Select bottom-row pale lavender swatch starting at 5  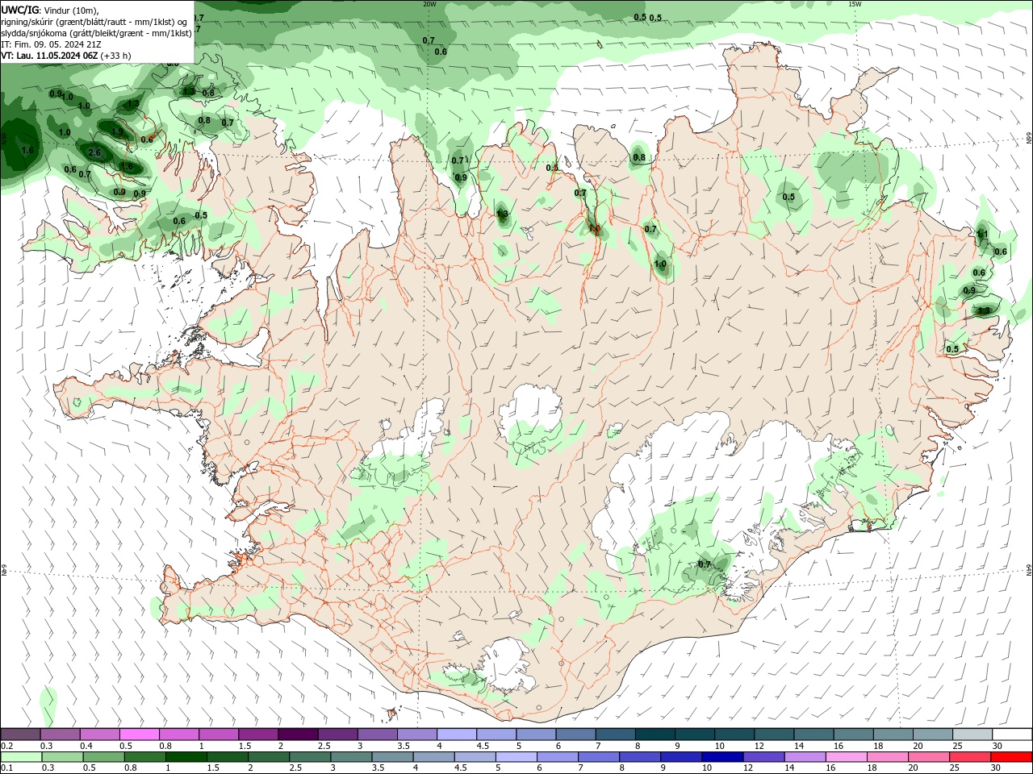coord(516,757)
